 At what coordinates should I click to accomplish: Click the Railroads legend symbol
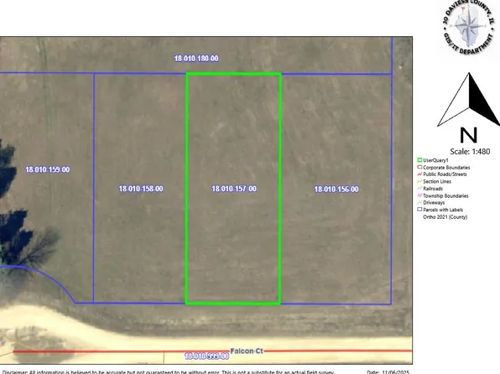(419, 189)
